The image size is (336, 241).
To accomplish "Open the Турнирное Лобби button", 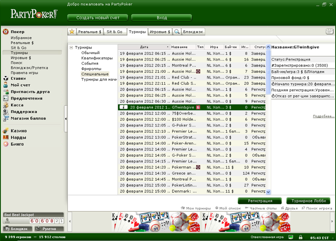I will [308, 201].
